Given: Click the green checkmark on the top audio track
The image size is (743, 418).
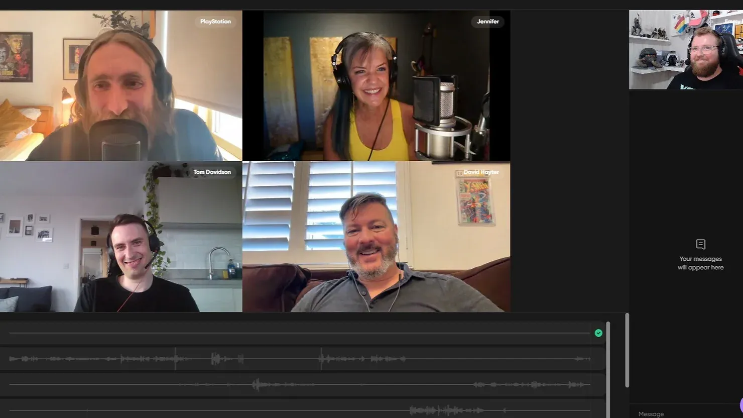Looking at the screenshot, I should point(598,333).
